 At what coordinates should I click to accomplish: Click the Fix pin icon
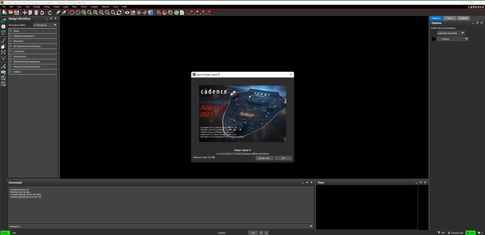tap(58, 12)
